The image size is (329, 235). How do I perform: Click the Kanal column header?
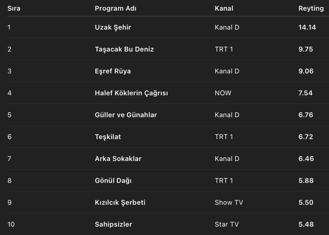tap(224, 8)
